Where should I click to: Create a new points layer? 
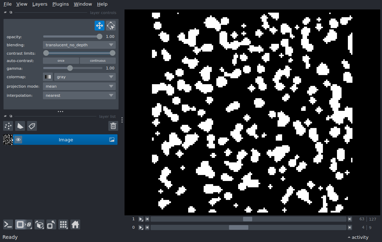[8, 126]
